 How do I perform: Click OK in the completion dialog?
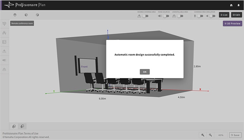tap(144, 72)
